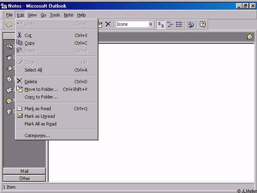This screenshot has width=257, height=193.
Task: Open the Notes shortcut icon in Outlook bar
Action: [9, 101]
